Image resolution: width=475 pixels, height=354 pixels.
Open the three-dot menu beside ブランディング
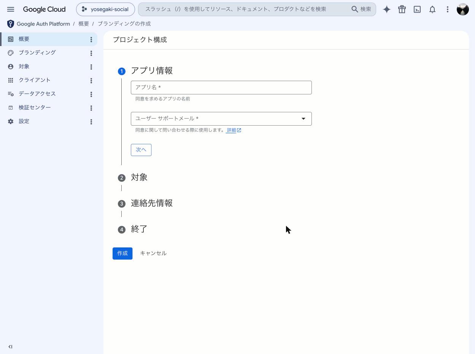(91, 53)
